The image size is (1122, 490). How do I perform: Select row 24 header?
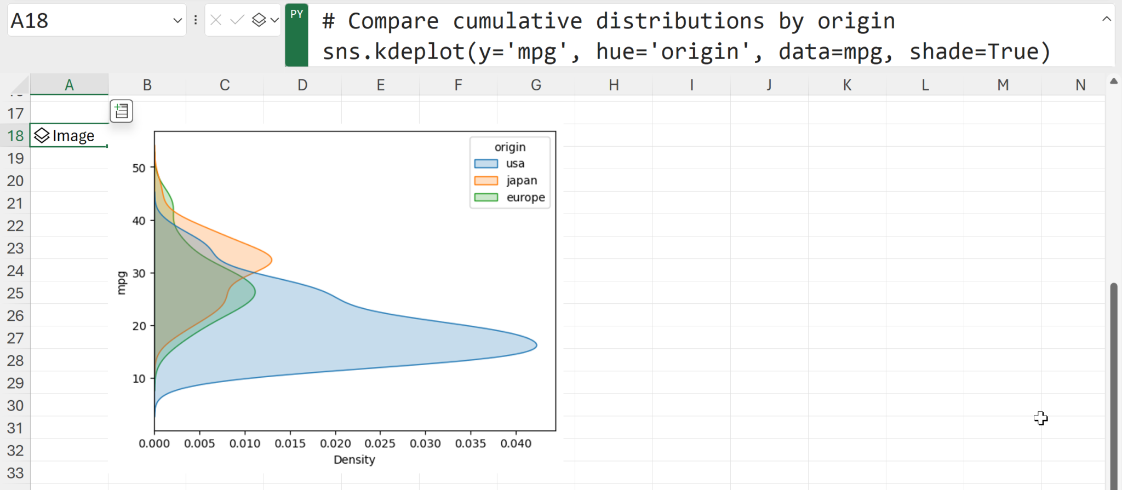point(15,270)
